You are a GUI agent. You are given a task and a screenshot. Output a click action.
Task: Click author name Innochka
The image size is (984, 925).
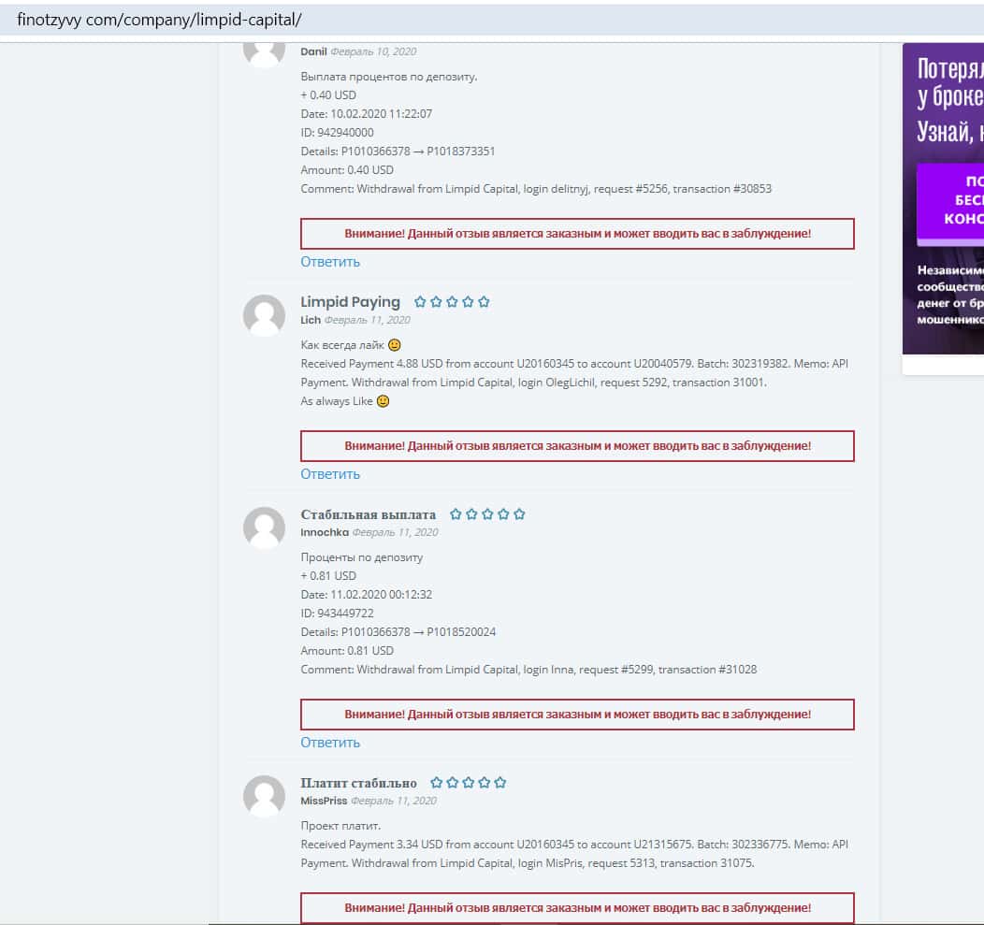(325, 532)
